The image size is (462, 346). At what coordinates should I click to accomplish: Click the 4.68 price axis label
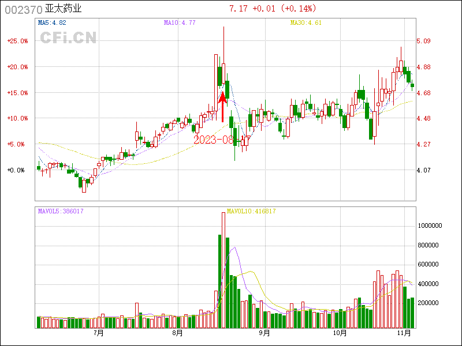[423, 93]
